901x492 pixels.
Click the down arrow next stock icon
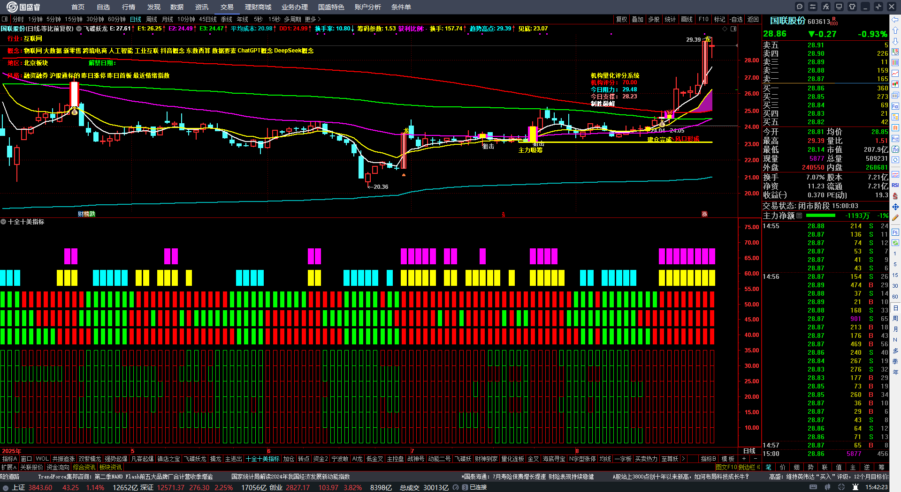click(895, 41)
